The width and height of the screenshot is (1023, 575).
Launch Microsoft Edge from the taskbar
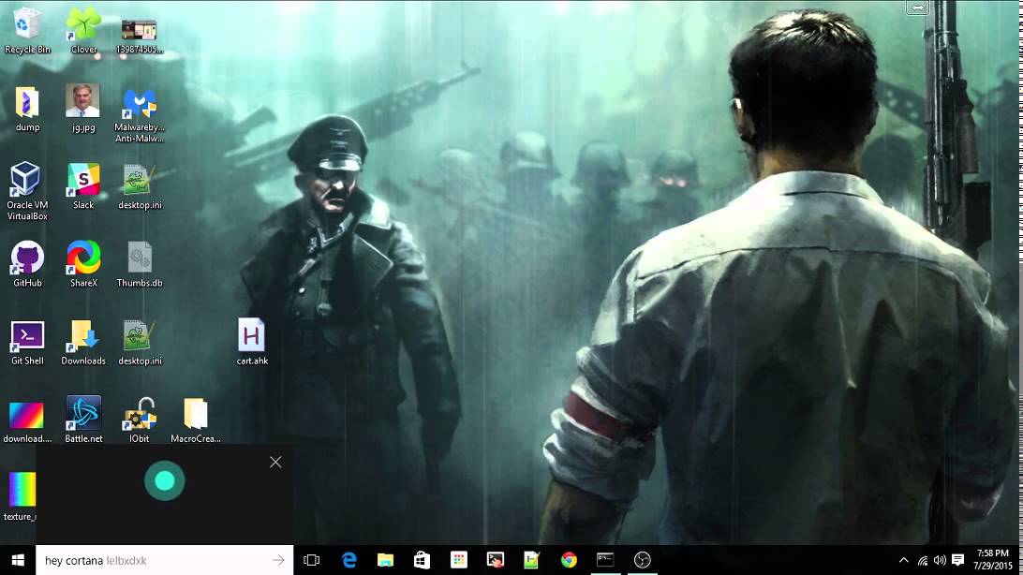point(349,560)
